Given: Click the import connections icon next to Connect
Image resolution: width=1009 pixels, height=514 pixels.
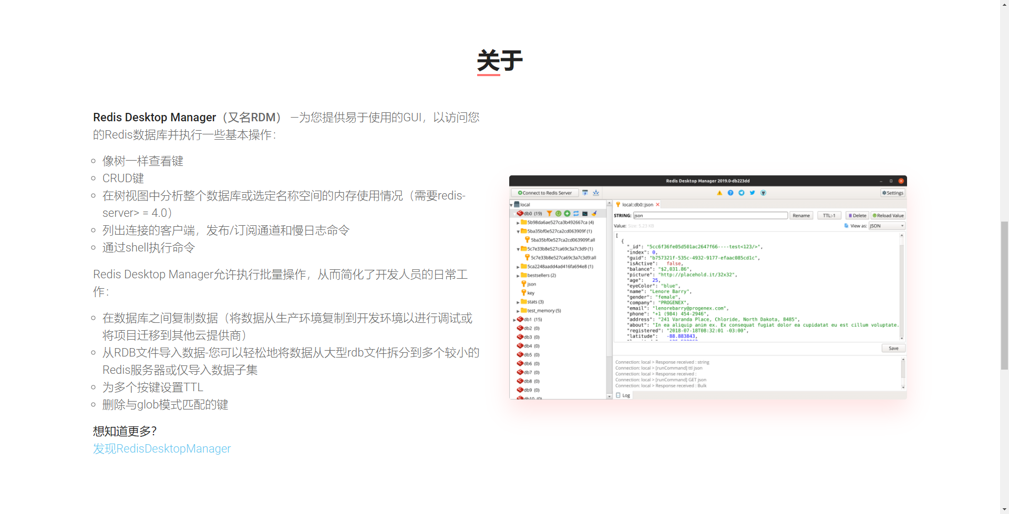Looking at the screenshot, I should click(585, 193).
